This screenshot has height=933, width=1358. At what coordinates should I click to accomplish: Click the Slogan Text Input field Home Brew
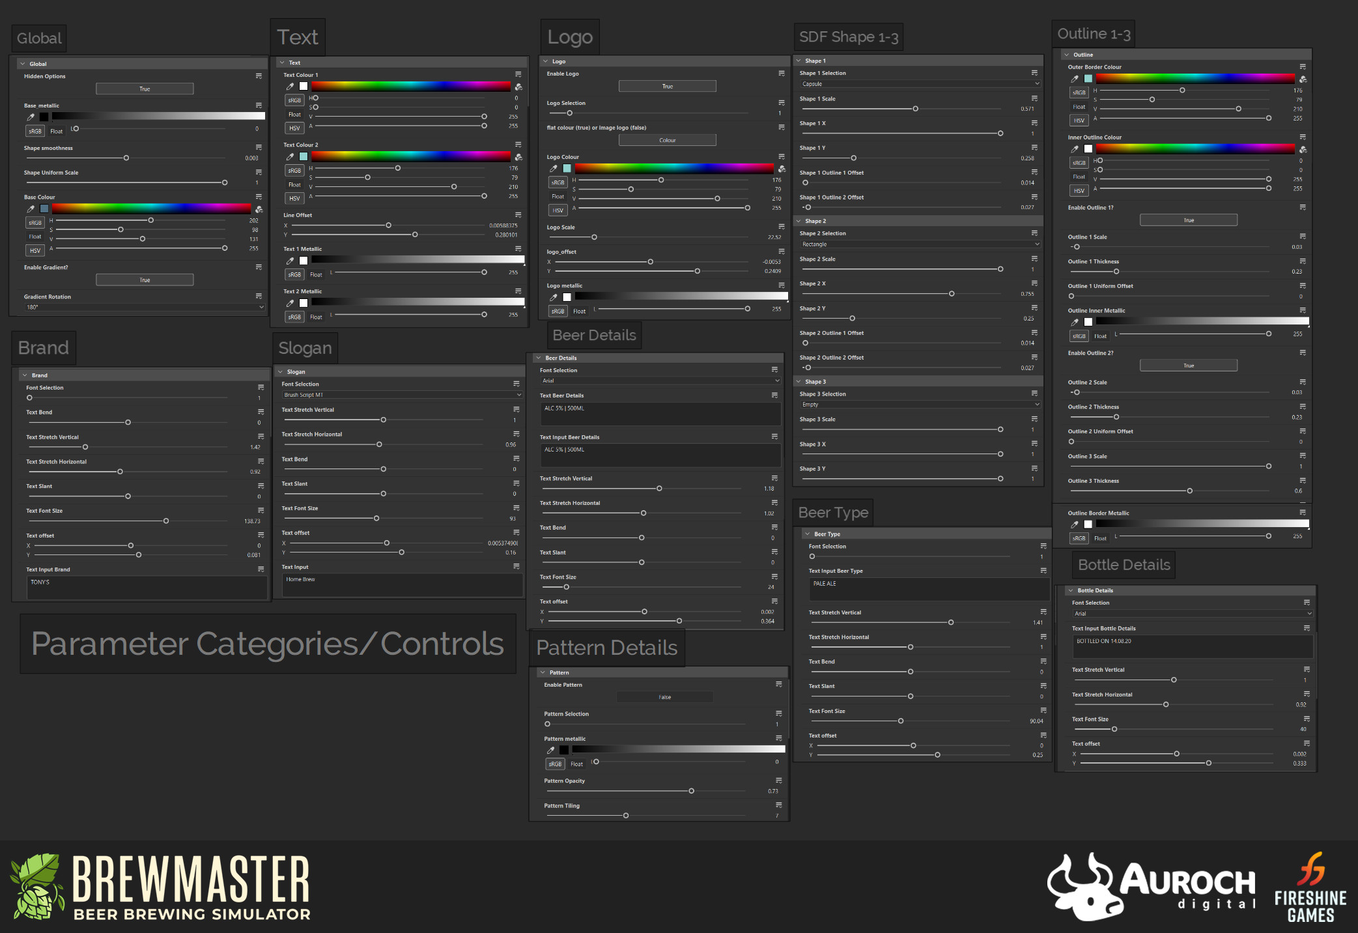click(x=403, y=585)
